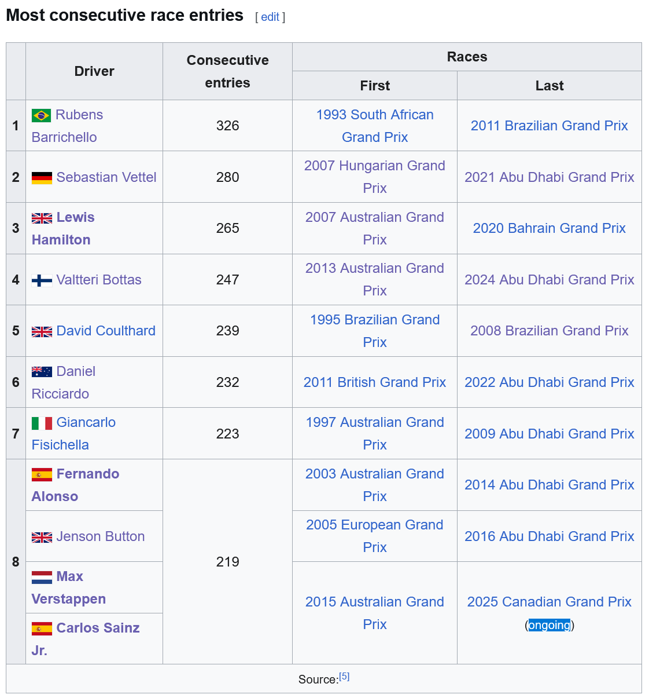Click the 239 consecutive entries cell

[228, 331]
